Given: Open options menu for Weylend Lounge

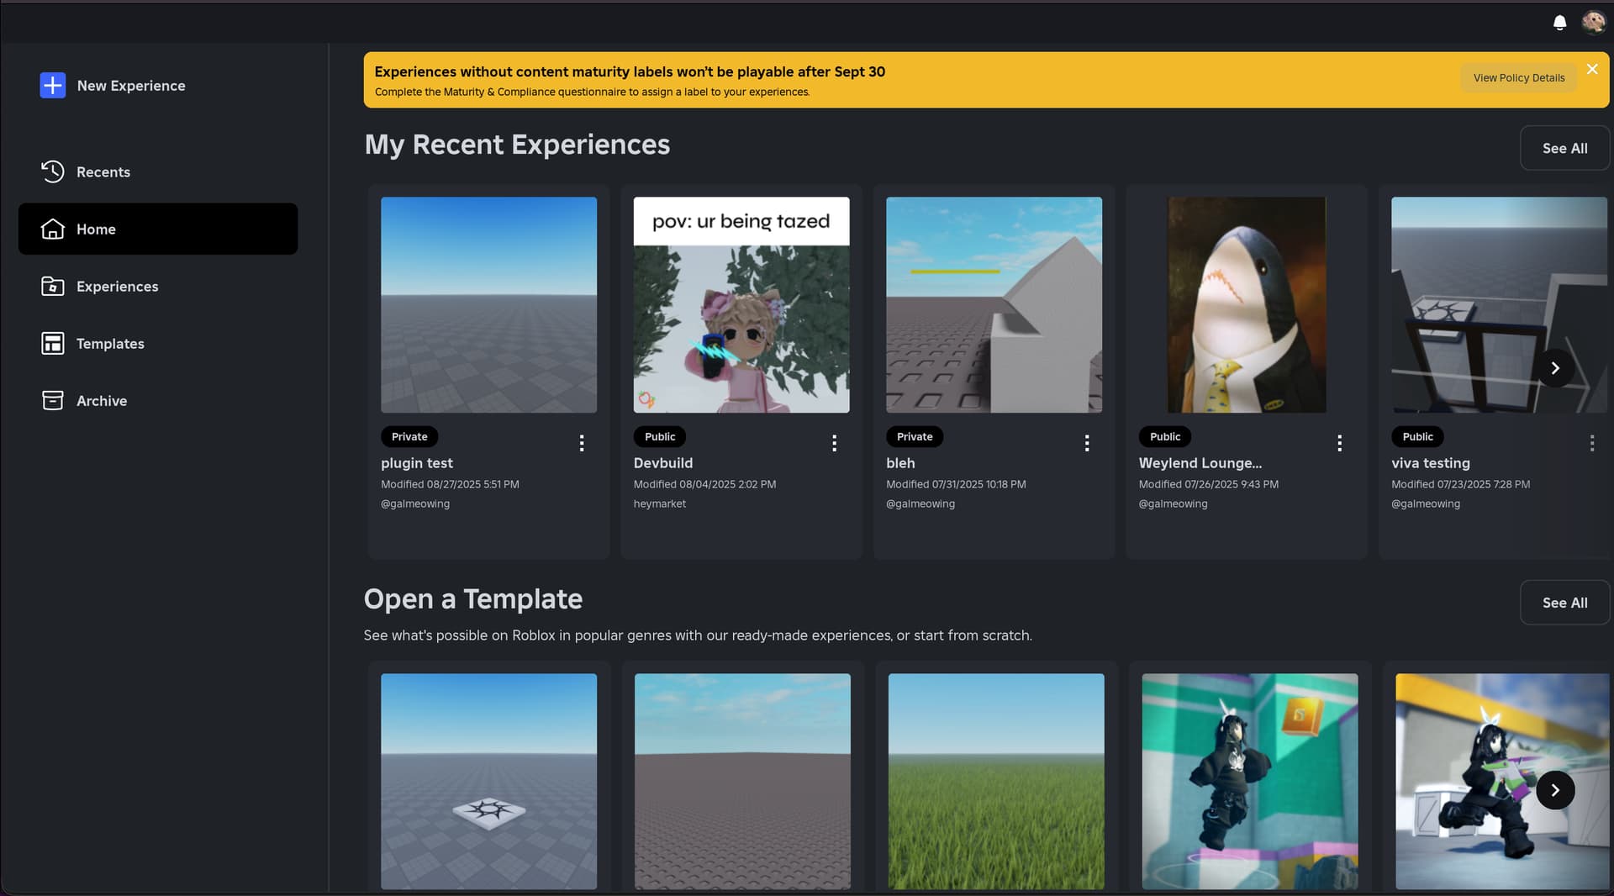Looking at the screenshot, I should [x=1339, y=443].
